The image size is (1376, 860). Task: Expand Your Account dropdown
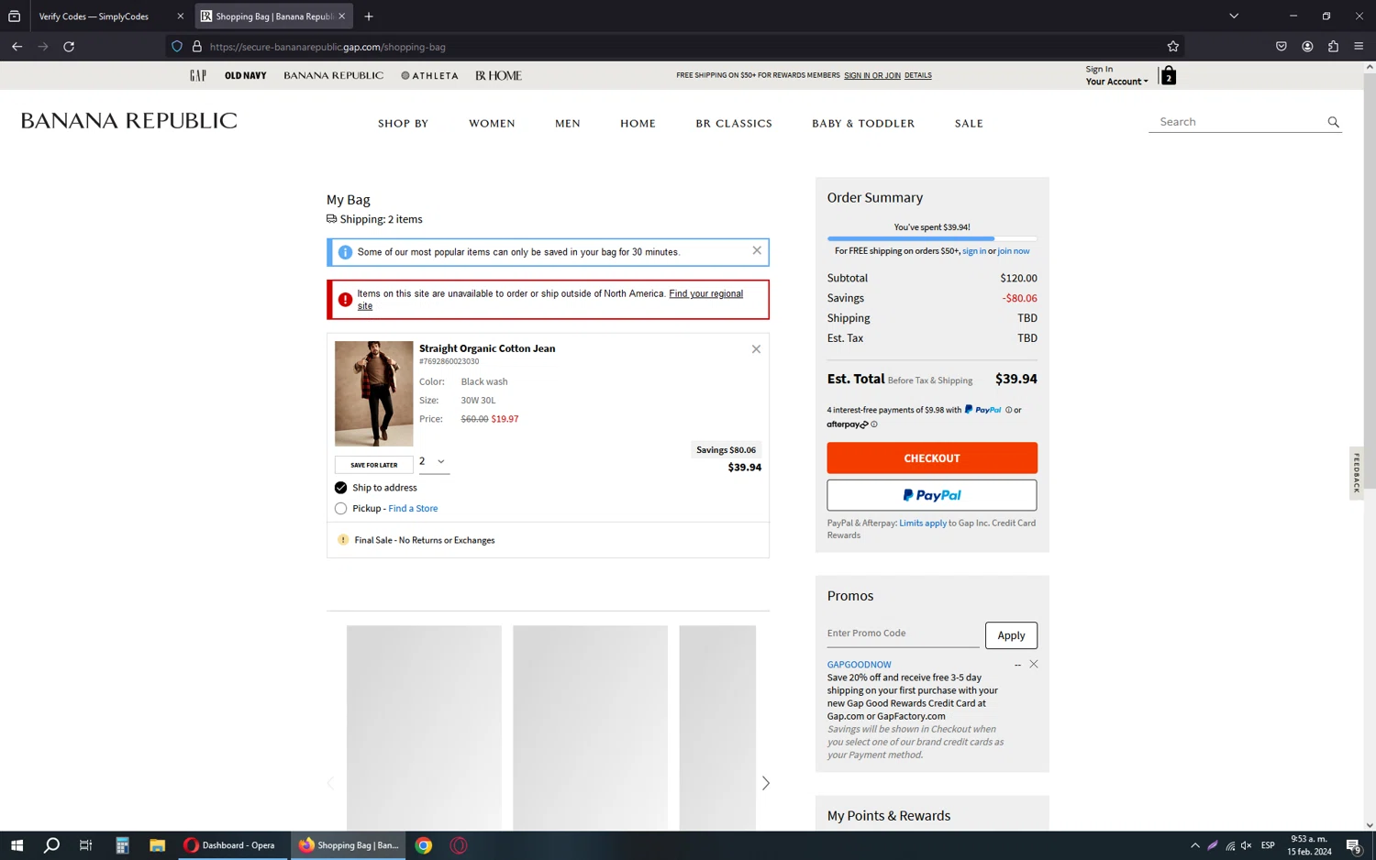tap(1116, 82)
